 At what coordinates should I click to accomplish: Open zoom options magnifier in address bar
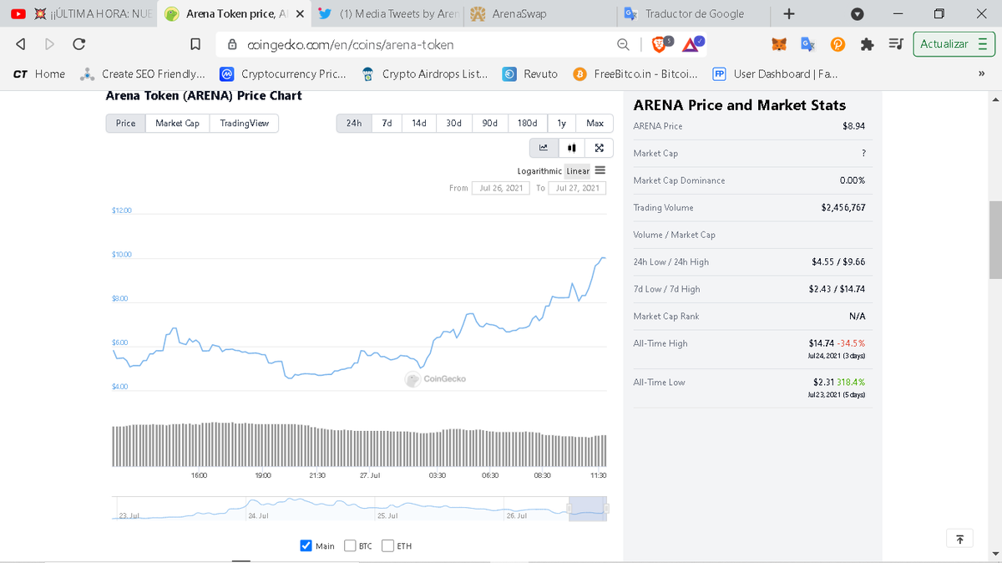pos(623,44)
